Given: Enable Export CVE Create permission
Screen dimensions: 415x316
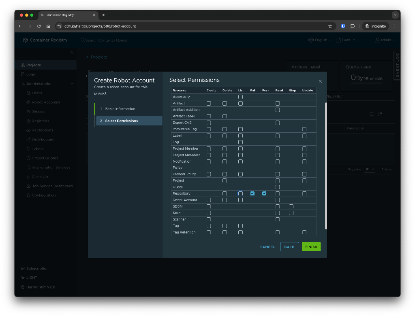Looking at the screenshot, I should pos(209,123).
